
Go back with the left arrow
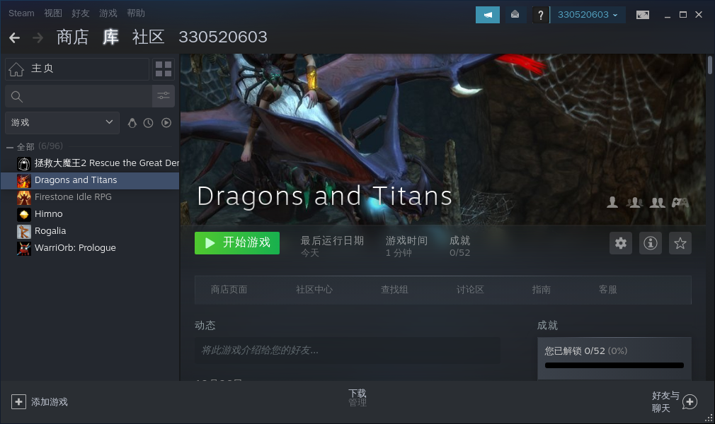click(x=15, y=37)
